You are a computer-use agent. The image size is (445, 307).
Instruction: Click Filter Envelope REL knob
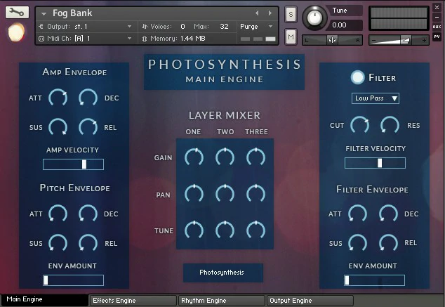click(388, 243)
